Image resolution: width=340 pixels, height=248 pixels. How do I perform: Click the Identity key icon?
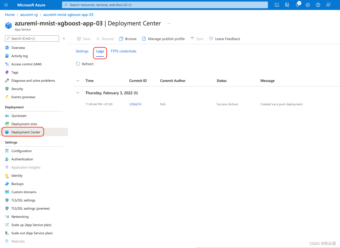[x=7, y=176]
